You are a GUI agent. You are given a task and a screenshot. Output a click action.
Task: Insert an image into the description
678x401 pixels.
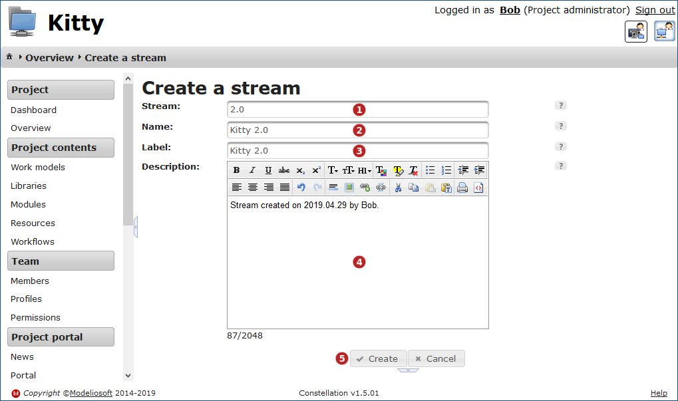click(x=349, y=188)
